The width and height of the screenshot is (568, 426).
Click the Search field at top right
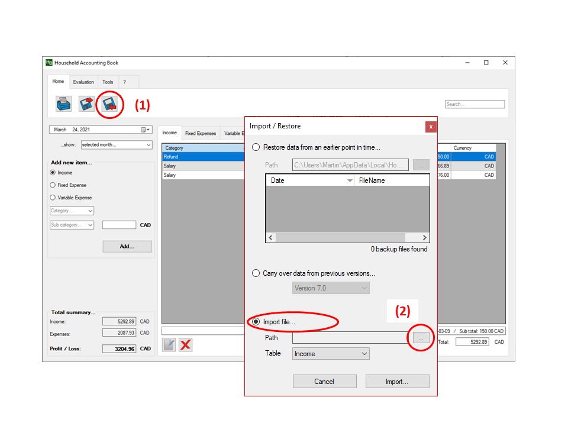(475, 104)
